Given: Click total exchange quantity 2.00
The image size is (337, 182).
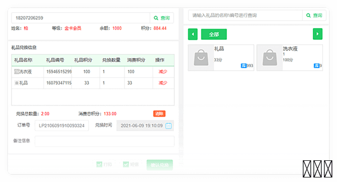Looking at the screenshot, I should (x=45, y=113).
